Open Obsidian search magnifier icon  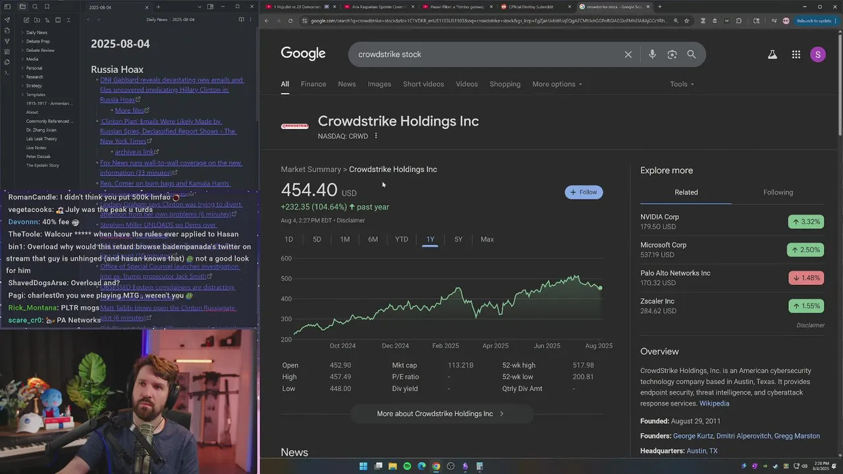[x=35, y=7]
